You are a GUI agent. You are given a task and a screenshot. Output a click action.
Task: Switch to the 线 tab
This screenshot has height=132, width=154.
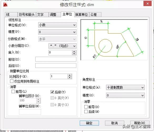click(x=11, y=15)
